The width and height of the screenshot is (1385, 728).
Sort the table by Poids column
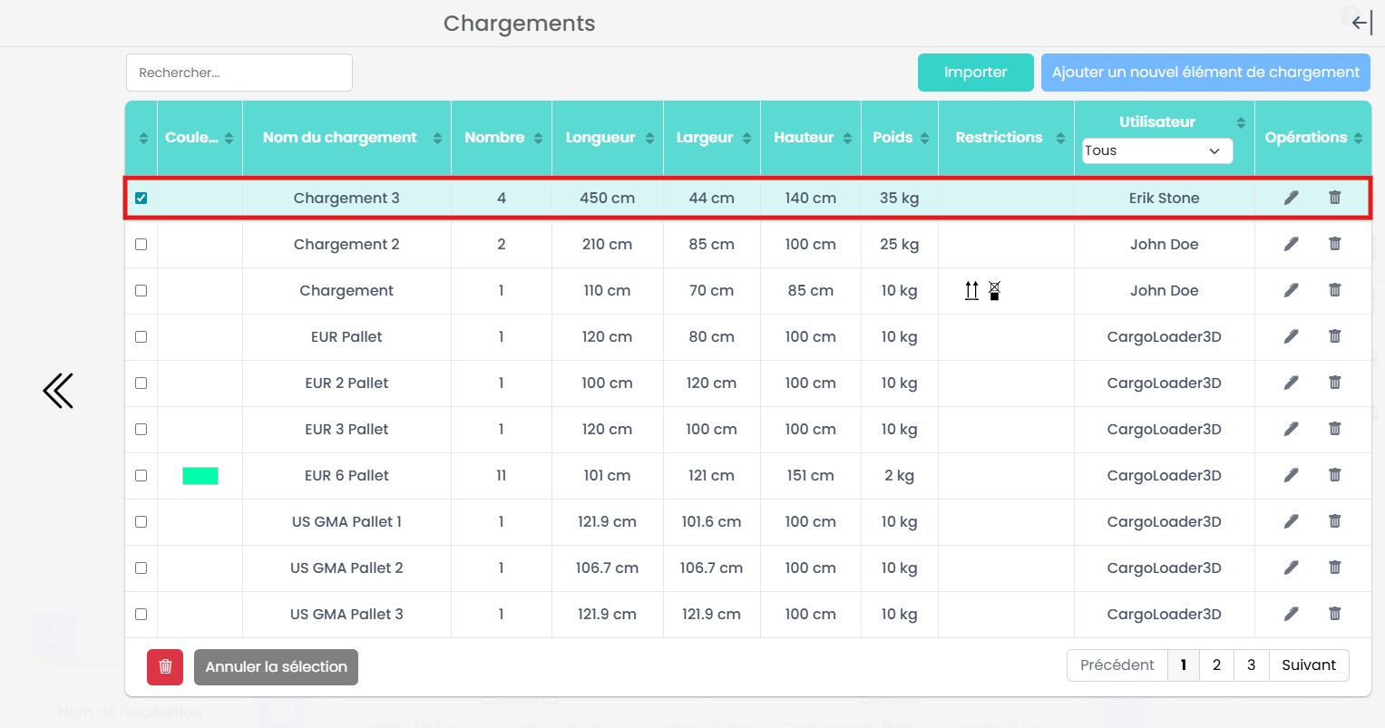[924, 138]
